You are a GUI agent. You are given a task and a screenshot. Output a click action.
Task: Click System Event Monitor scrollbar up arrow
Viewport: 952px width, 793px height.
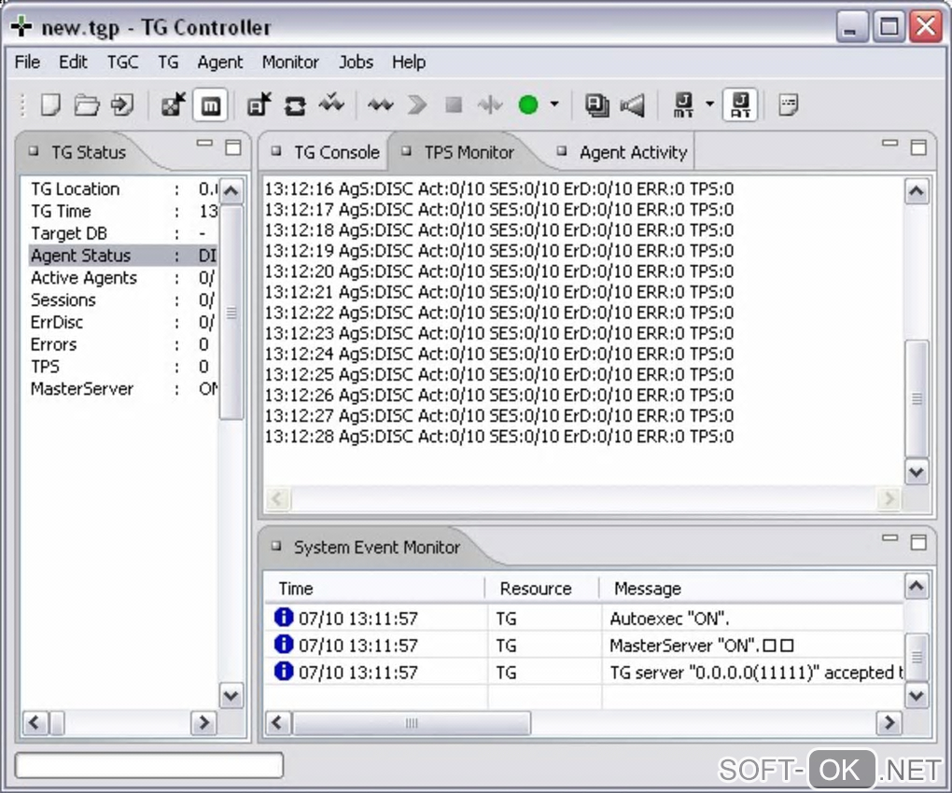[x=917, y=586]
